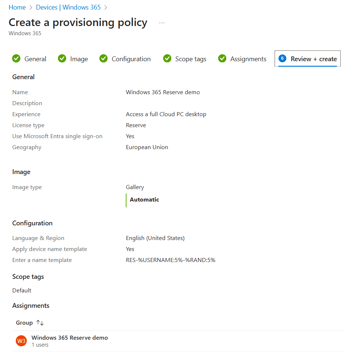Switch to the General tab

[x=35, y=59]
